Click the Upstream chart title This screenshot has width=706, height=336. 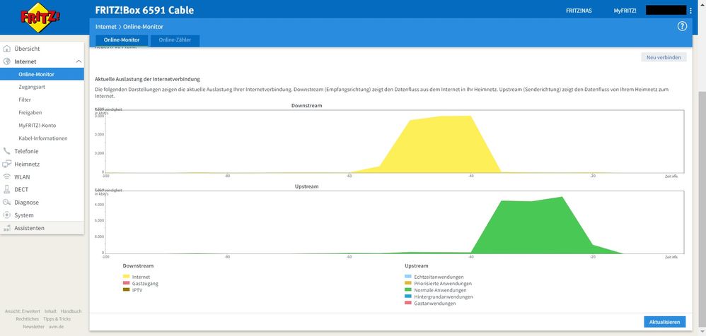click(x=306, y=186)
